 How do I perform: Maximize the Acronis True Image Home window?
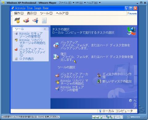click(131, 8)
